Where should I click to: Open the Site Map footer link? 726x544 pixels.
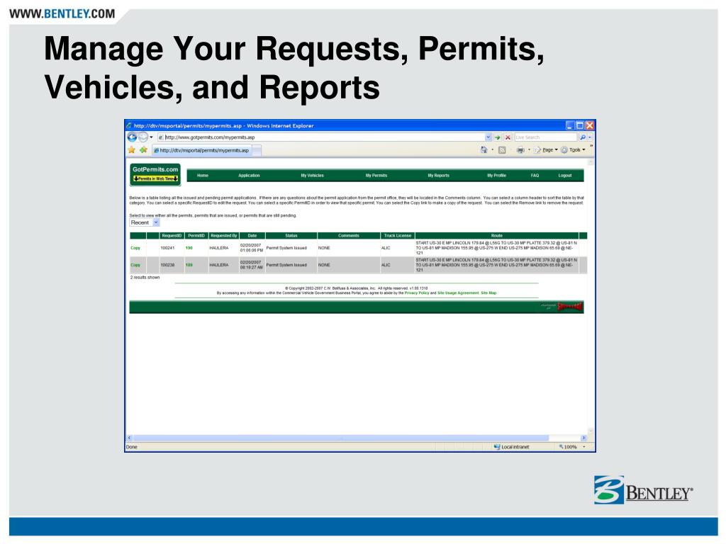488,293
